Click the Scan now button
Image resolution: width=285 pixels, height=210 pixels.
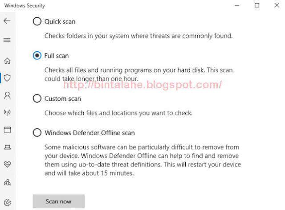coord(58,201)
